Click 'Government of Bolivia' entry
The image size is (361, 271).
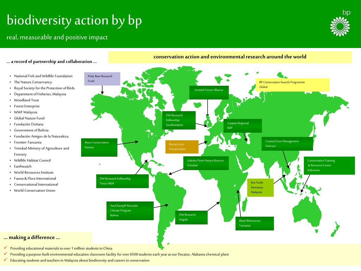[31, 130]
